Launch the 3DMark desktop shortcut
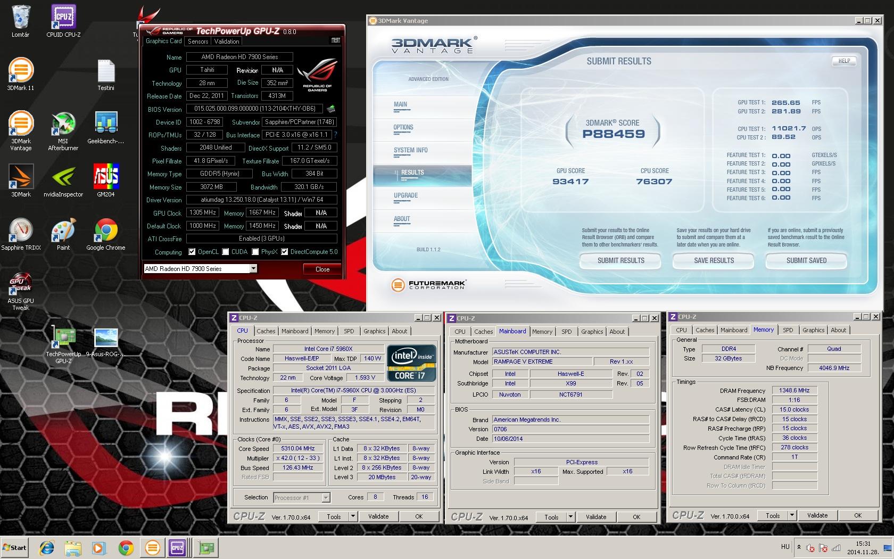The image size is (894, 559). pyautogui.click(x=21, y=181)
